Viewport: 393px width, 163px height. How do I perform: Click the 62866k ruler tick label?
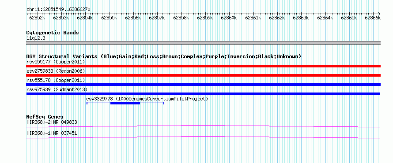[x=373, y=18]
